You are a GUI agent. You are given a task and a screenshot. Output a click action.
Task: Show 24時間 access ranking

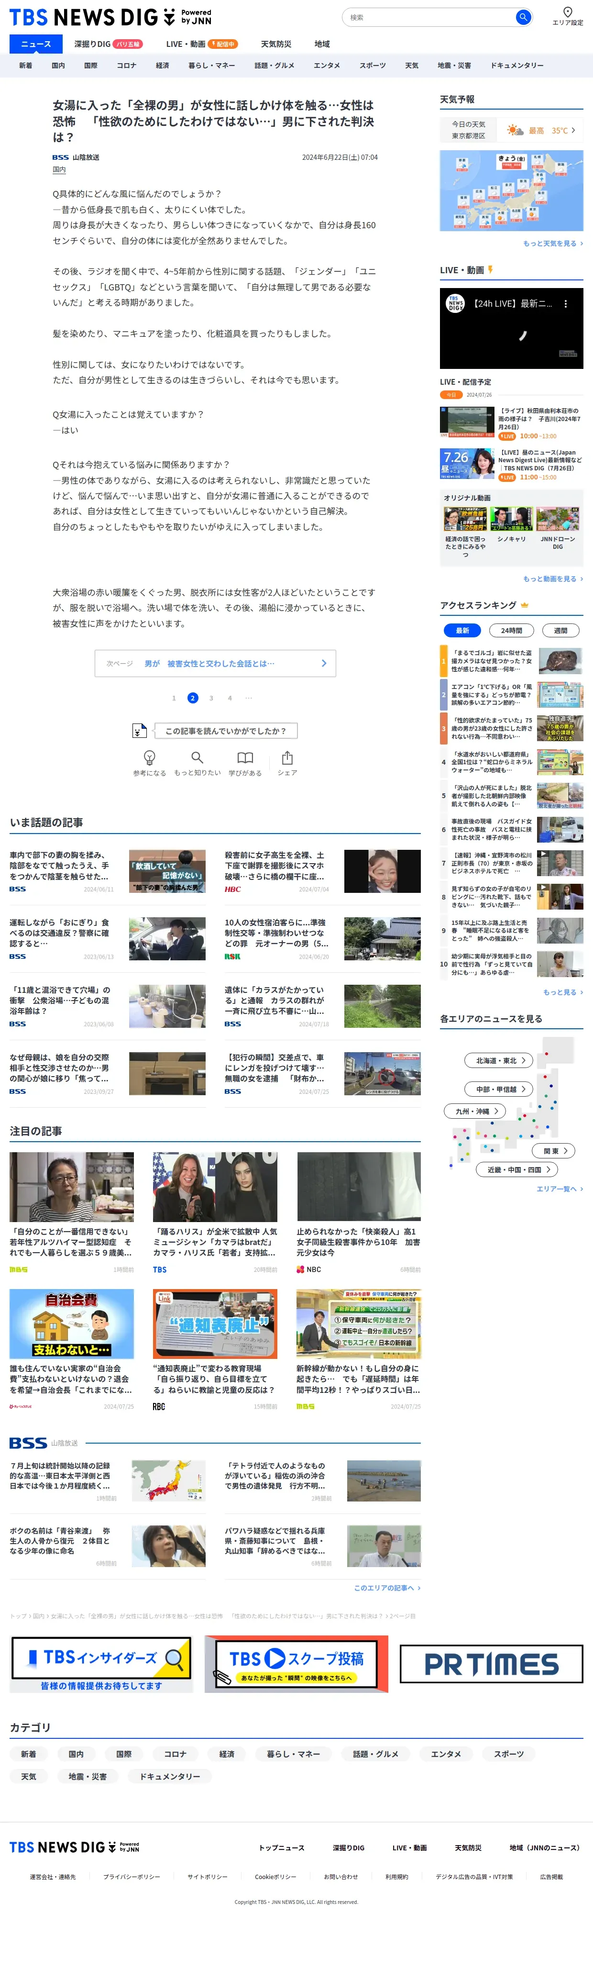click(511, 631)
